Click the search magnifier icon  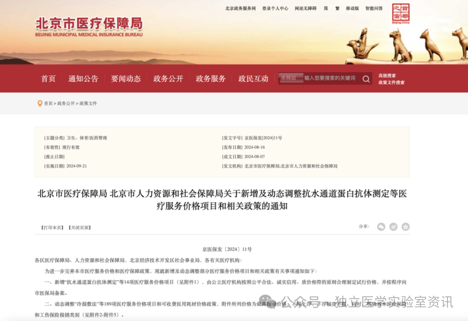(x=366, y=79)
